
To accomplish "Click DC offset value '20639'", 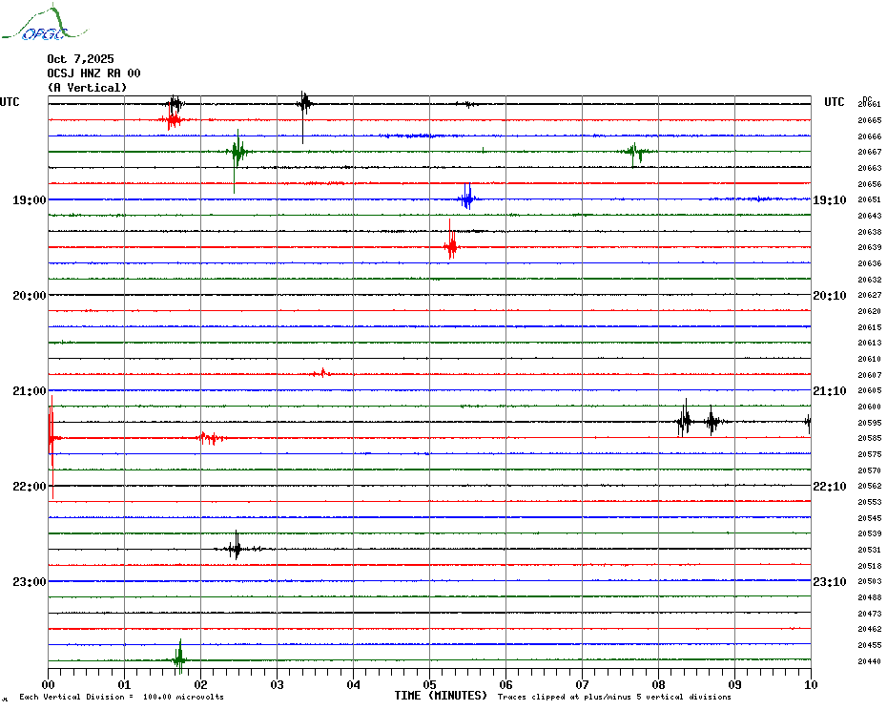I will point(870,247).
